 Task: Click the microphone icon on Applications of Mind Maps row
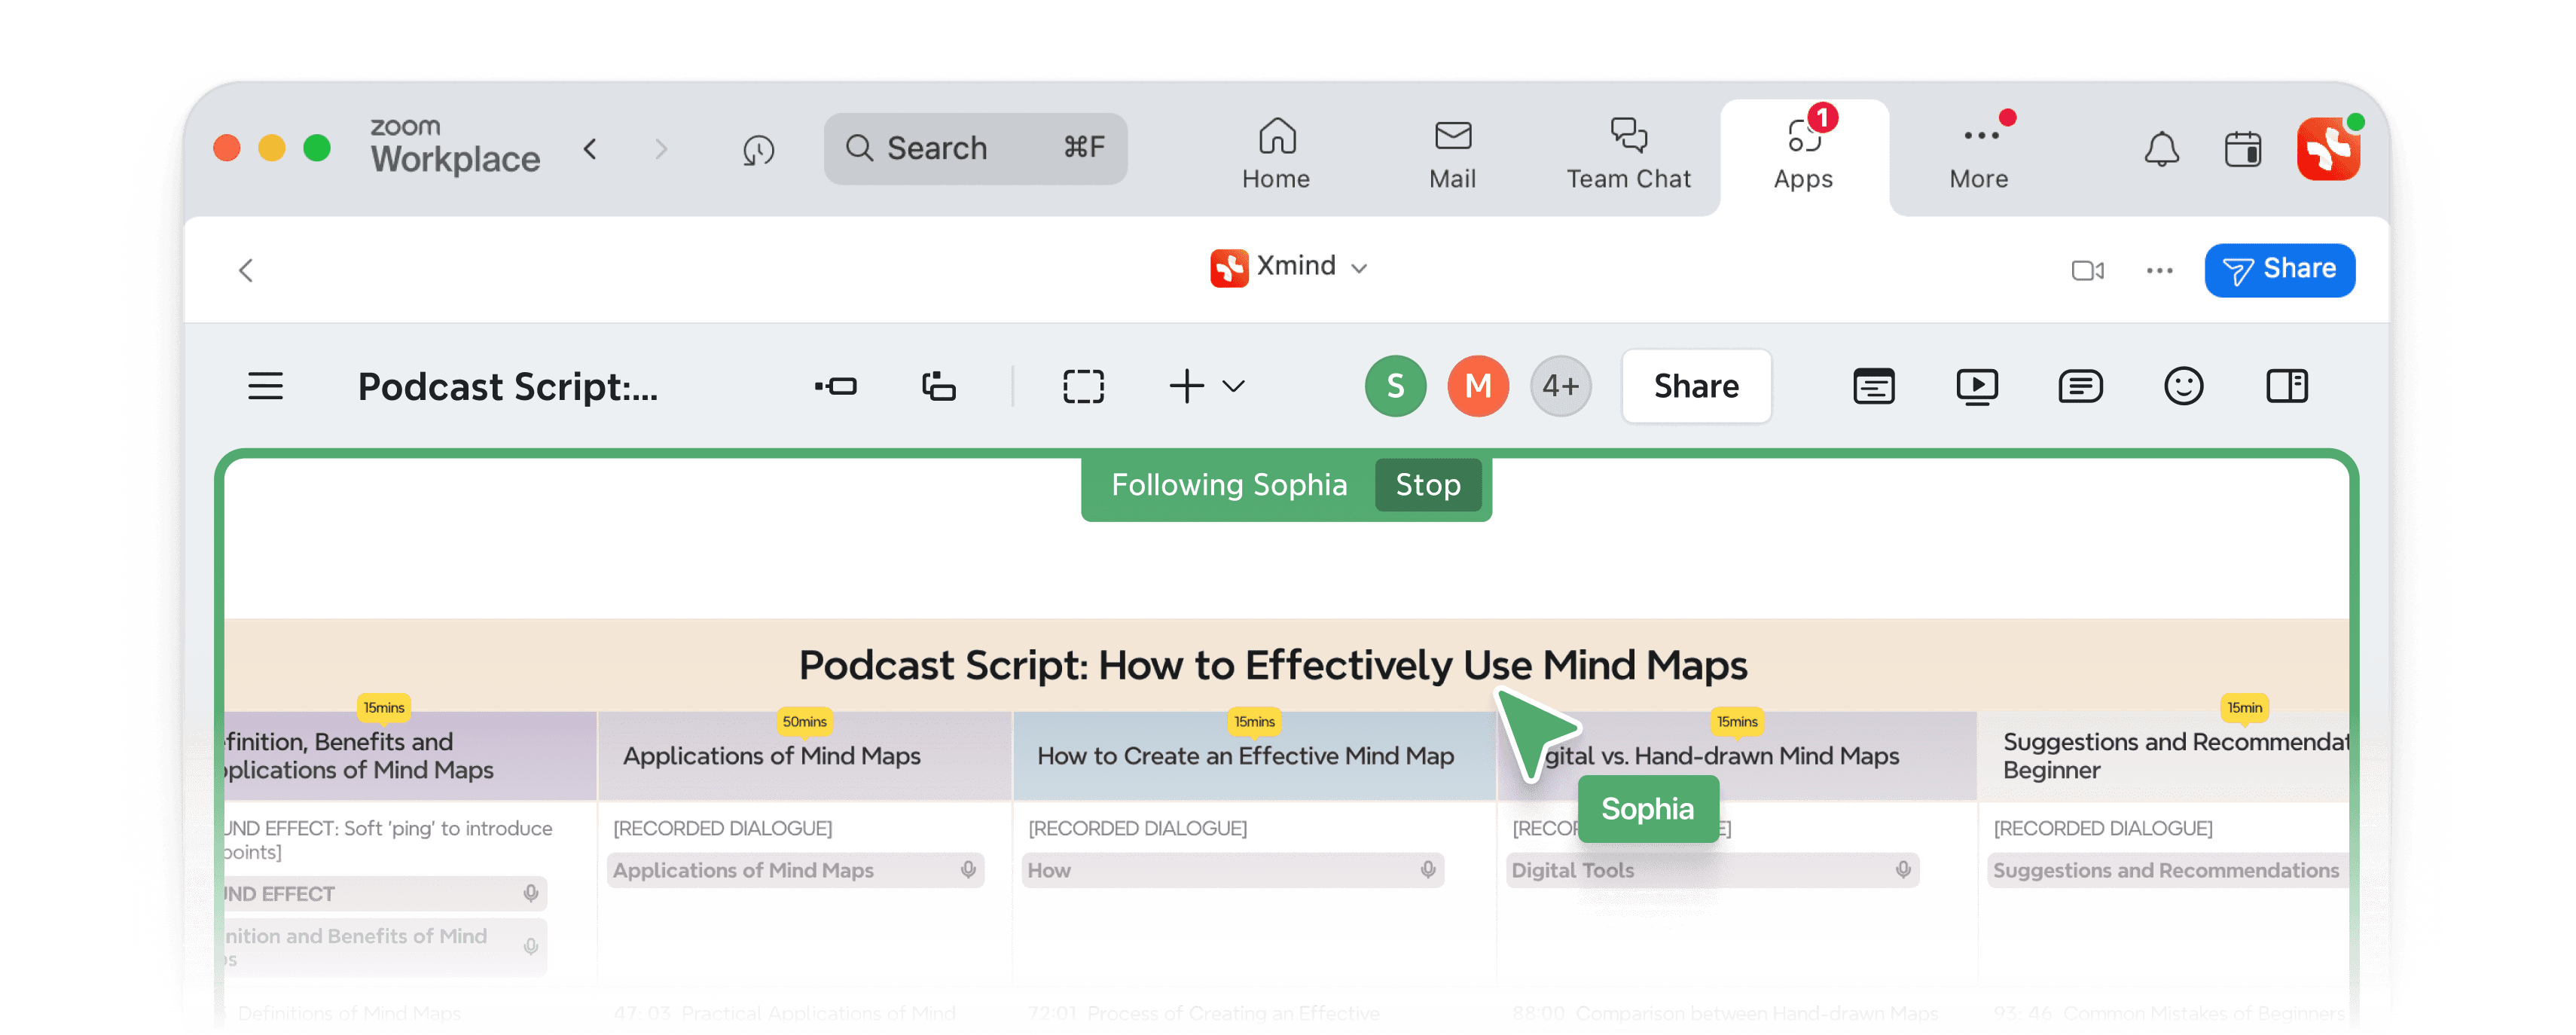point(968,870)
